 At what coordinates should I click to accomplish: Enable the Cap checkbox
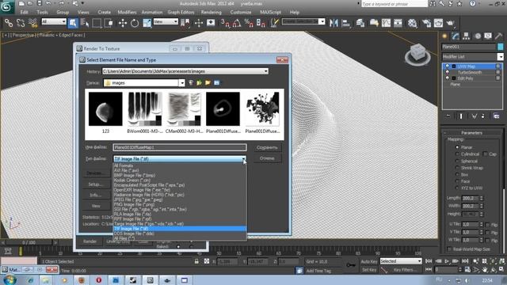coord(485,154)
